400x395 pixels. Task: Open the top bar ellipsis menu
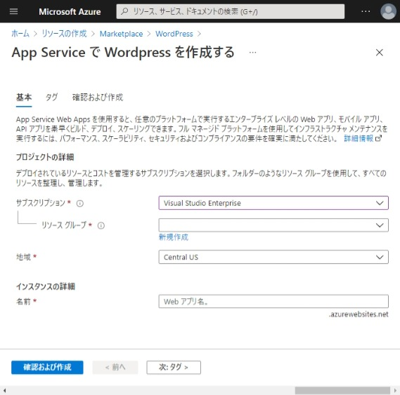click(x=366, y=11)
